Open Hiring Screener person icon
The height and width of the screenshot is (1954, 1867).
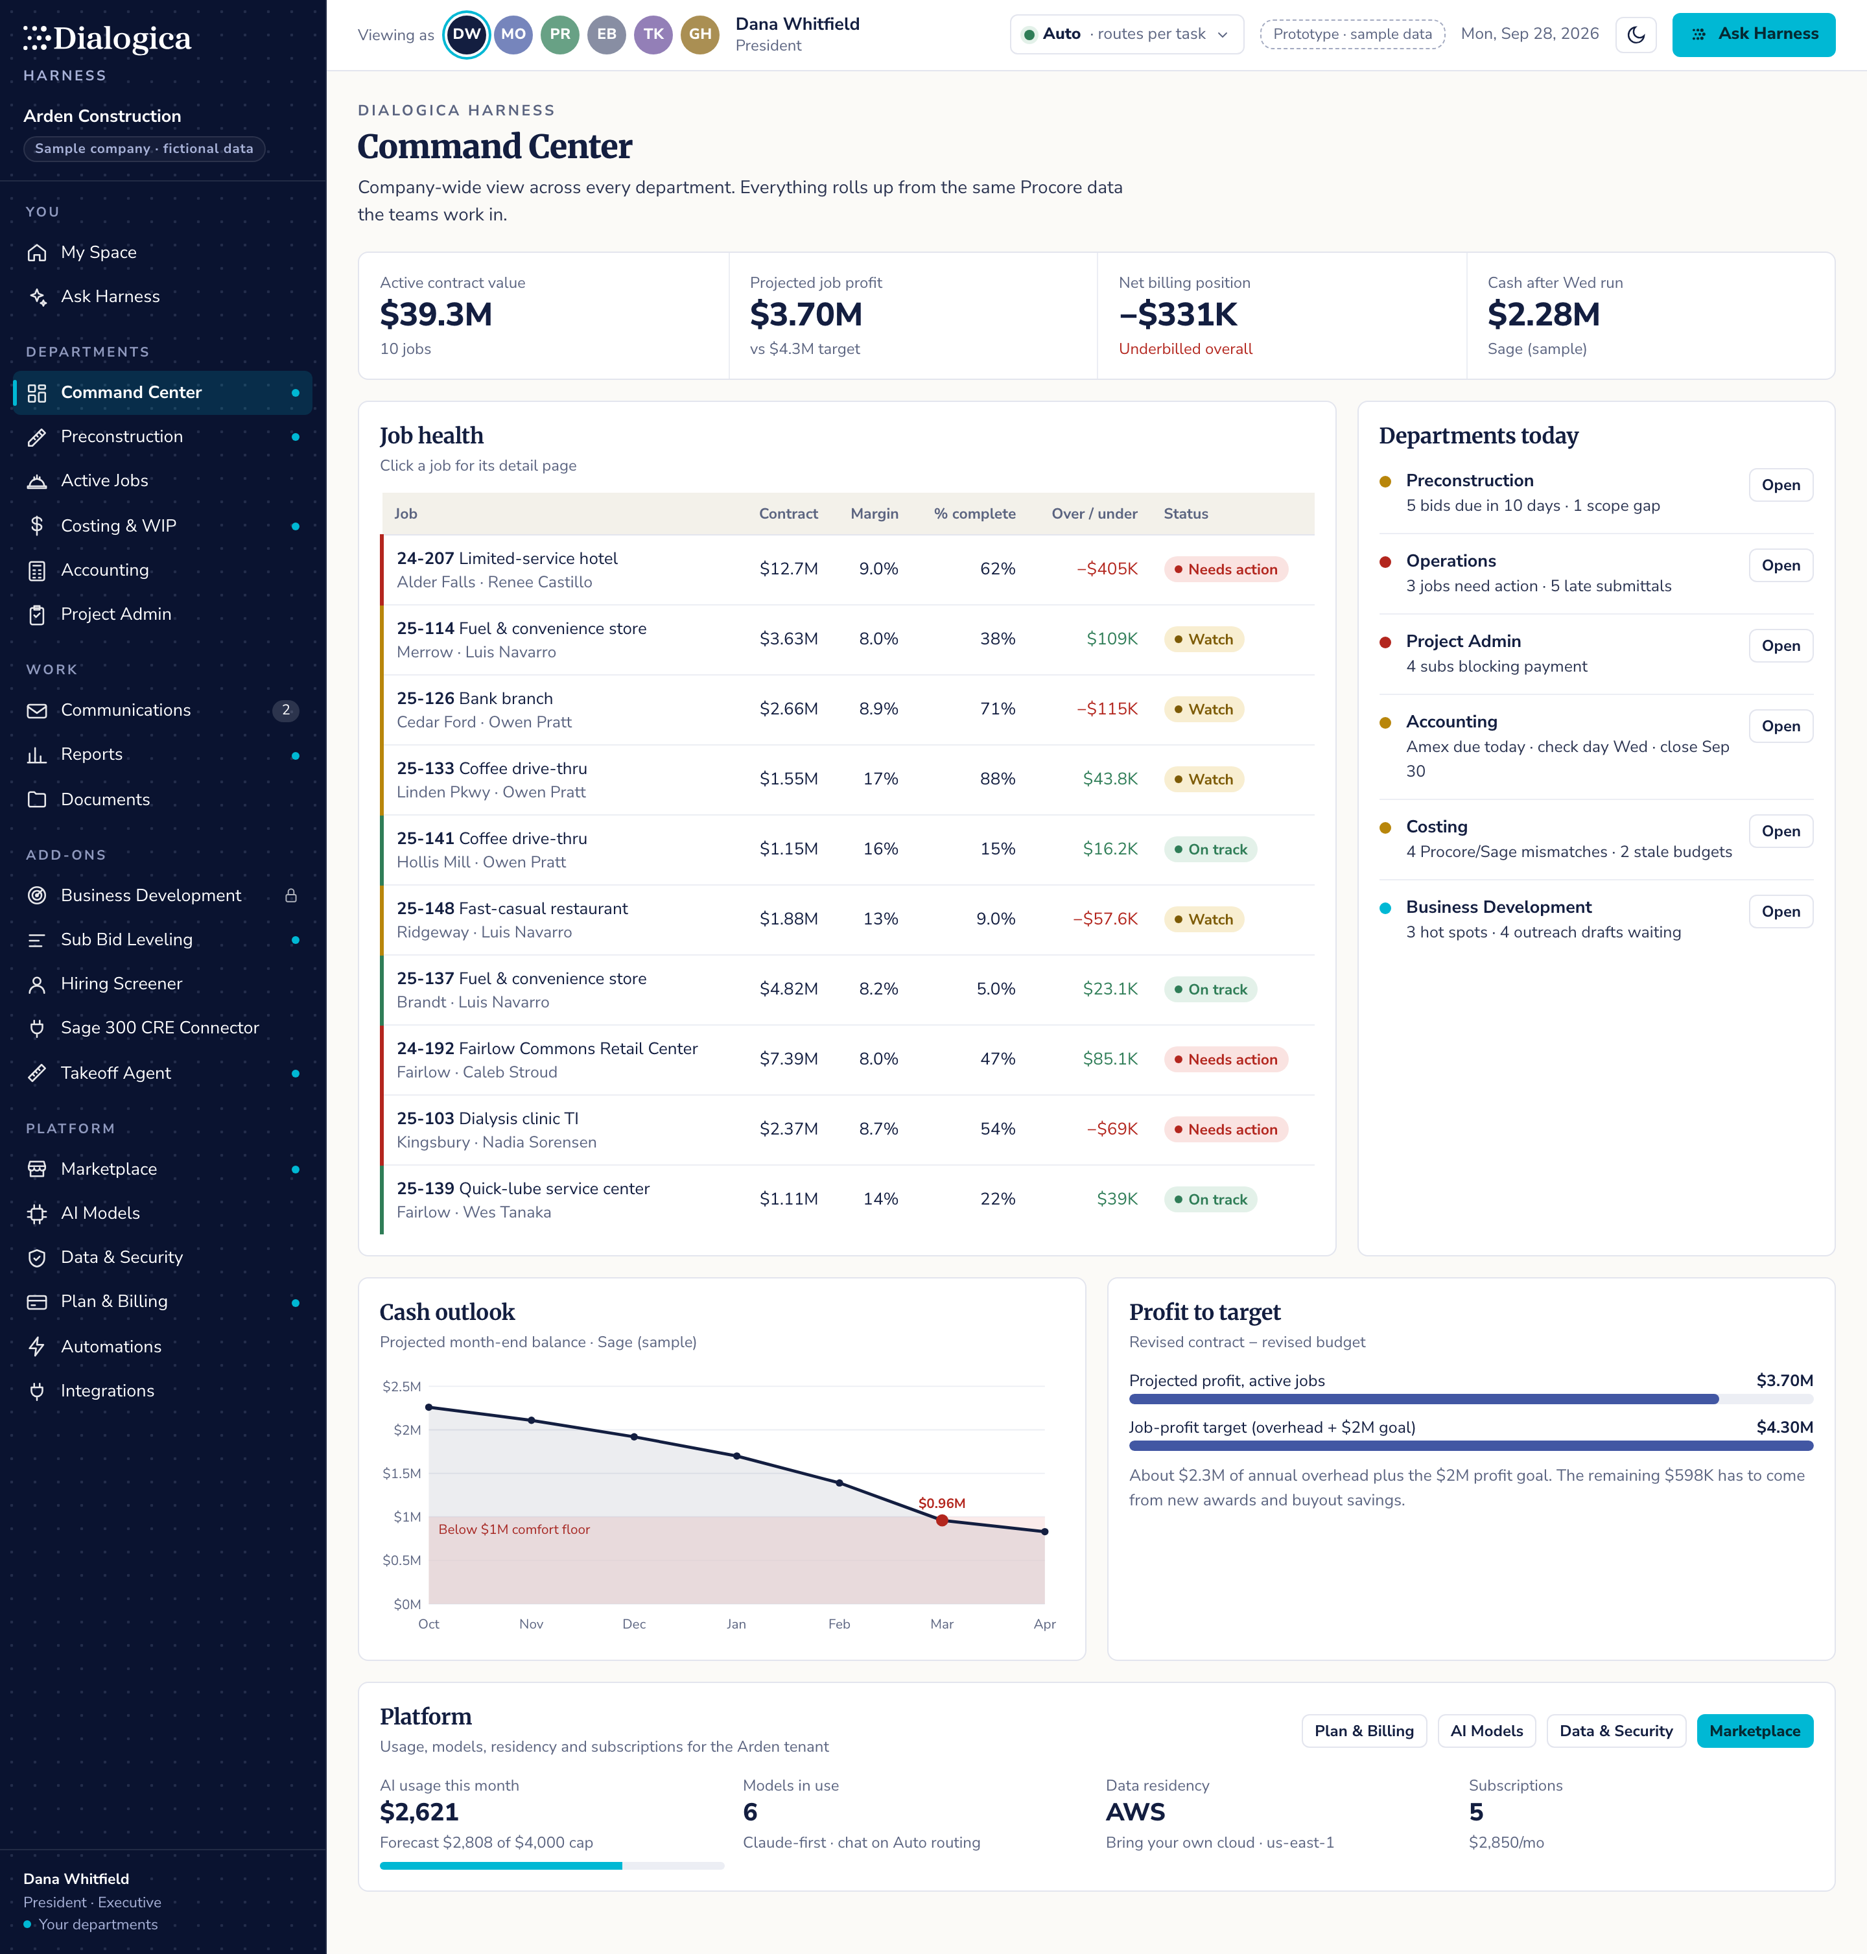point(37,985)
